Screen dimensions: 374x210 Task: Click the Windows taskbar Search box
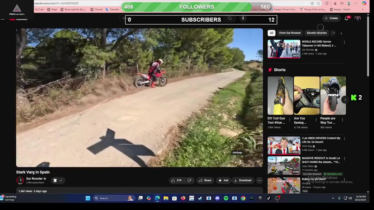113,198
